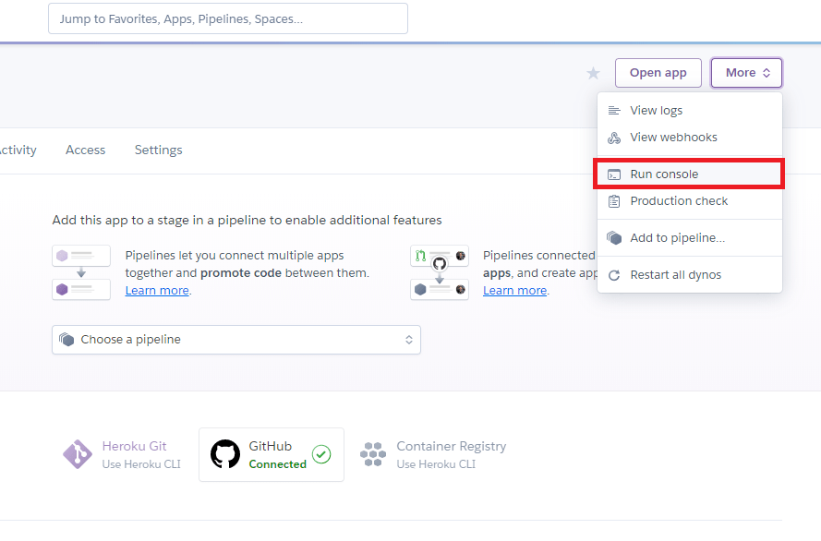This screenshot has height=541, width=821.
Task: Click the Run console terminal icon
Action: pyautogui.click(x=614, y=174)
